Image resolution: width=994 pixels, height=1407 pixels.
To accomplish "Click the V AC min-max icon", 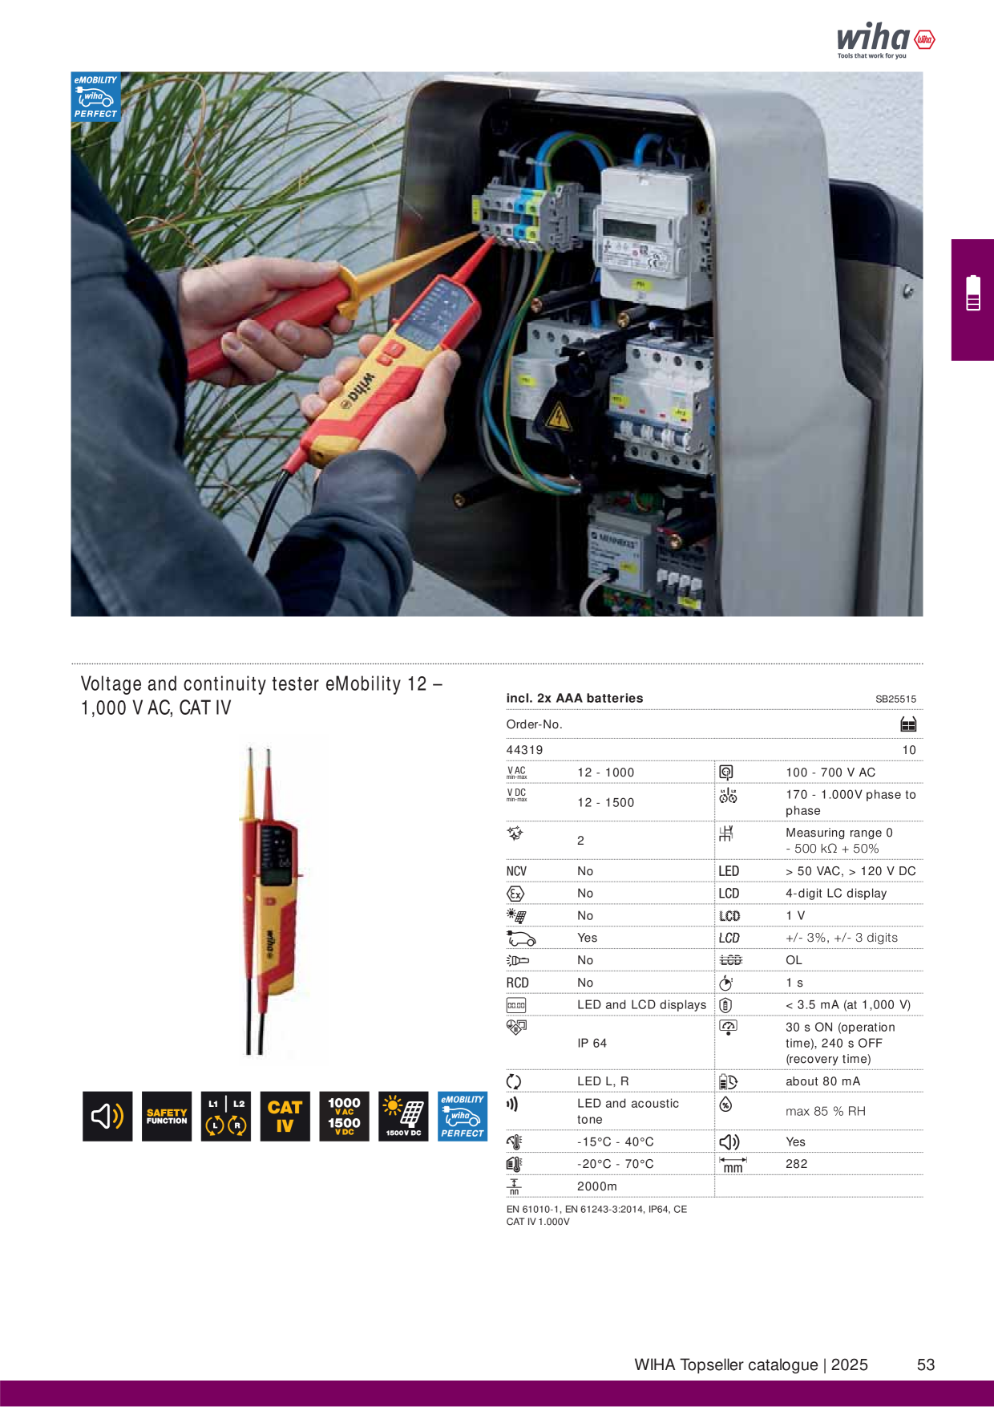I will pos(516,772).
